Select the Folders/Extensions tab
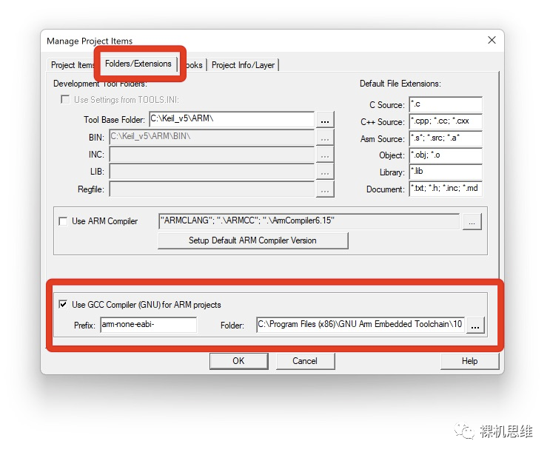 pyautogui.click(x=138, y=64)
